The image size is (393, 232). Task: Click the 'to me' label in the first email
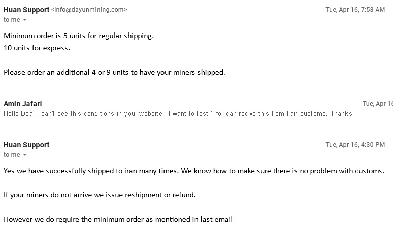click(x=12, y=19)
